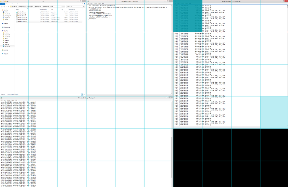Click horizontal scrollbar in WindowGrid.xml Notepad
288x187 pixels.
click(x=129, y=95)
